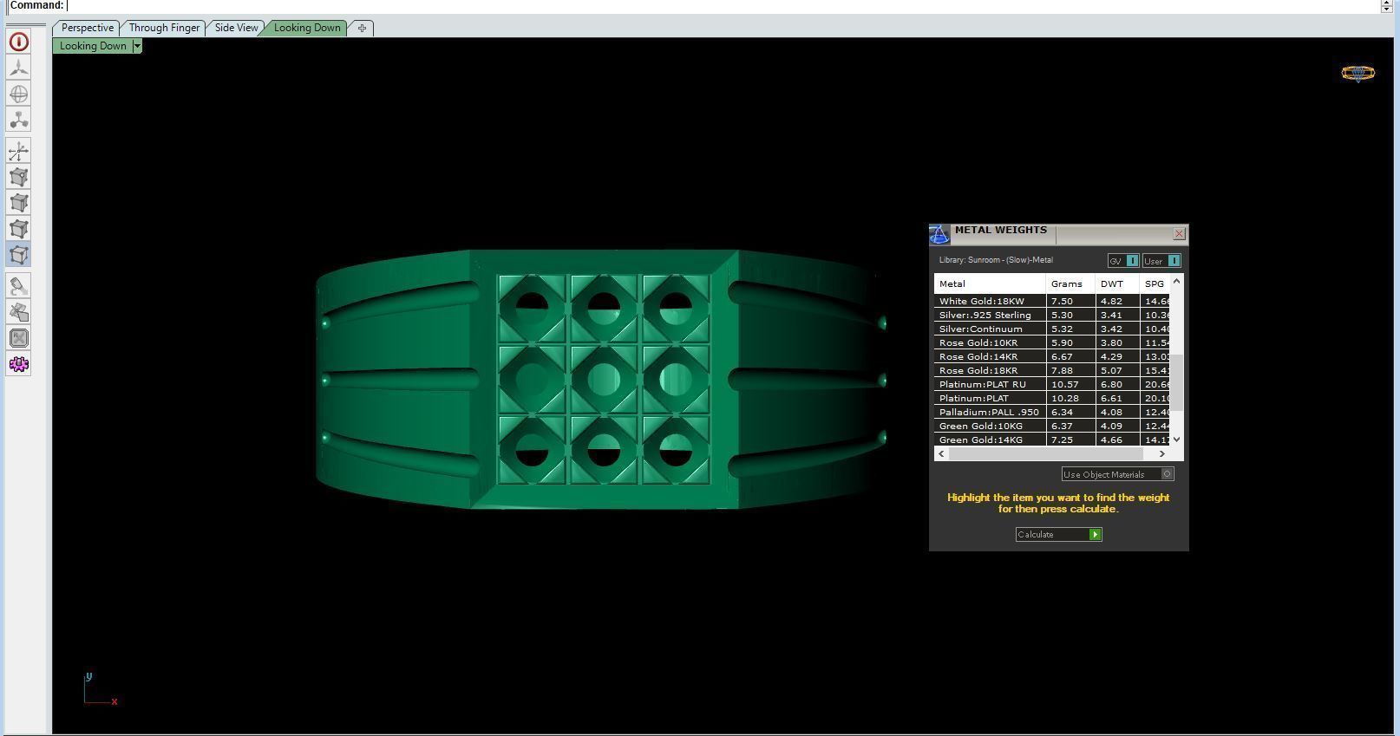This screenshot has height=736, width=1400.
Task: Click the 6.80 DWT value cell
Action: click(1117, 384)
